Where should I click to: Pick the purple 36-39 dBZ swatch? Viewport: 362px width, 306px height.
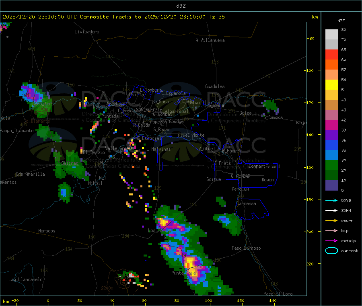[331, 135]
